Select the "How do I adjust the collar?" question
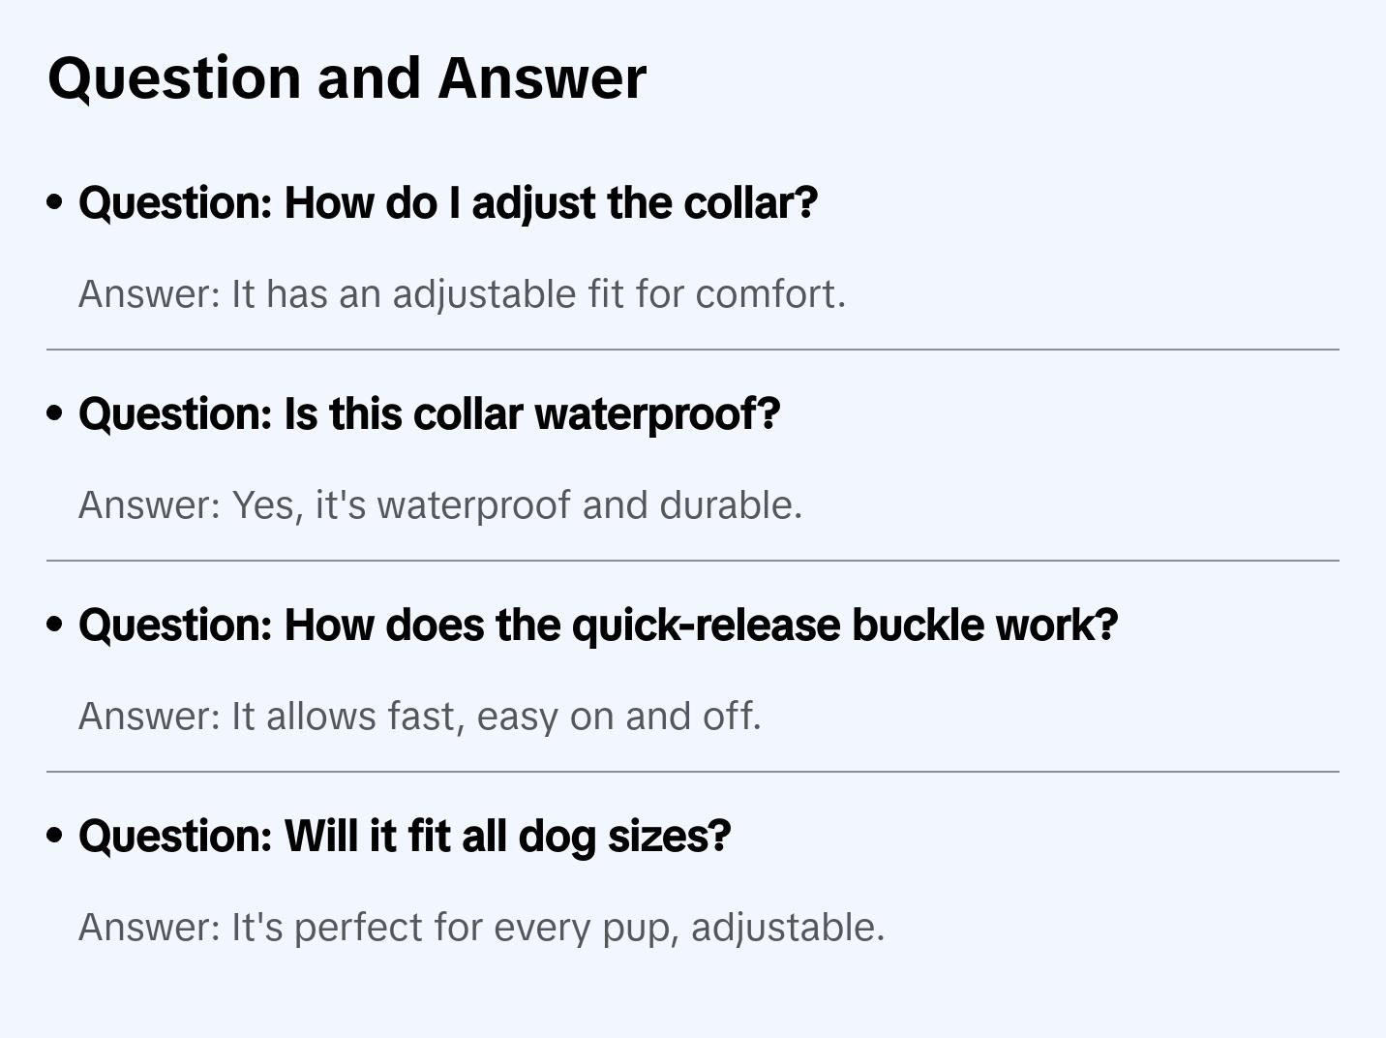The image size is (1386, 1038). [448, 203]
